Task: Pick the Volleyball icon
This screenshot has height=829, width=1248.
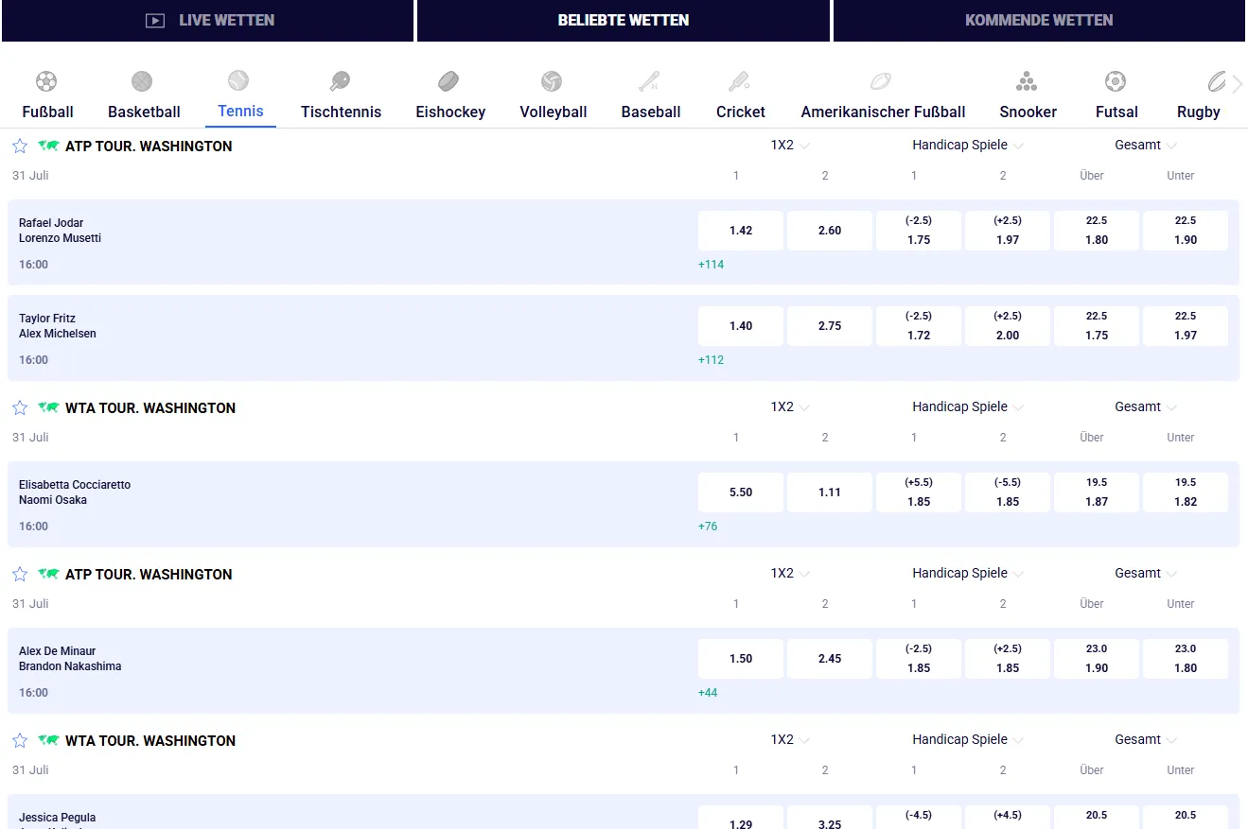Action: pos(552,81)
